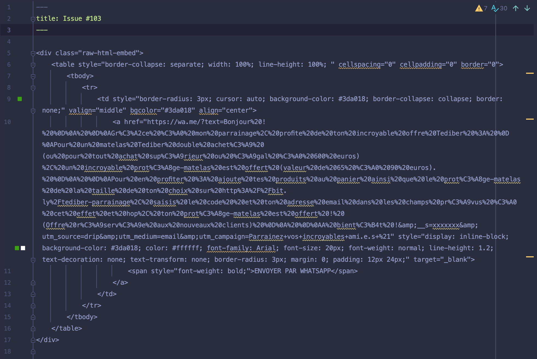Screen dimensions: 537x359
Task: Jump to previous problem using the up arrow
Action: click(515, 8)
